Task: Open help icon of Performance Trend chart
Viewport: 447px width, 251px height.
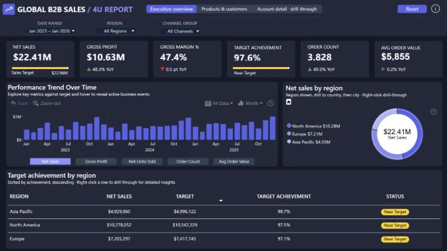Action: (270, 104)
